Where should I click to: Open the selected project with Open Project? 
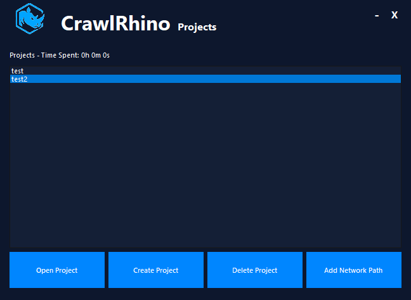coord(57,270)
